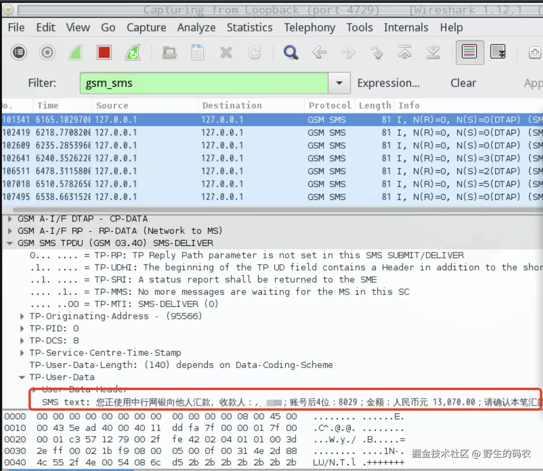Open the Telephony menu
Screen dimensions: 543x471
coord(310,27)
